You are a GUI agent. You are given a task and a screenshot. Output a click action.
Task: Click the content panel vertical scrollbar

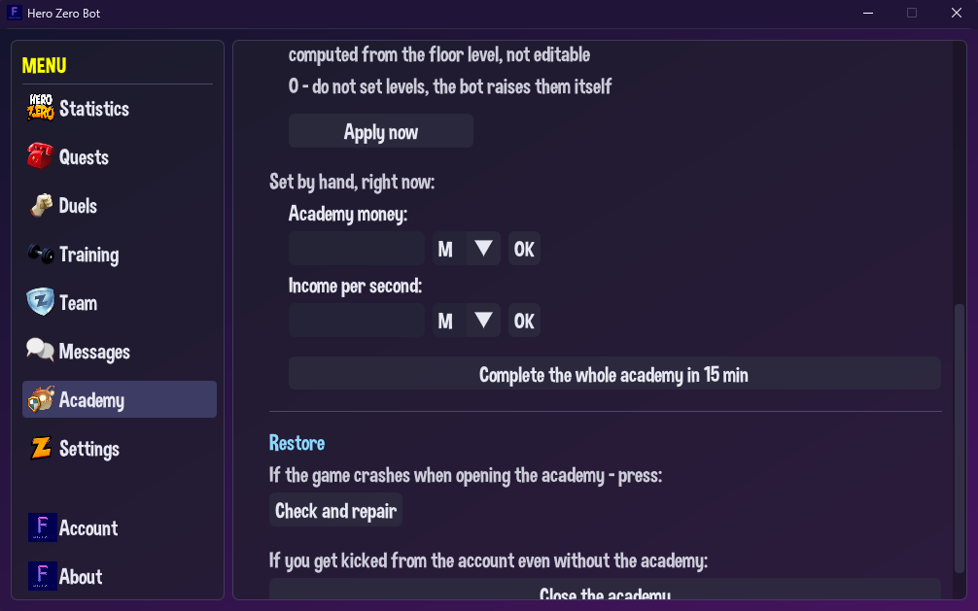(x=960, y=438)
